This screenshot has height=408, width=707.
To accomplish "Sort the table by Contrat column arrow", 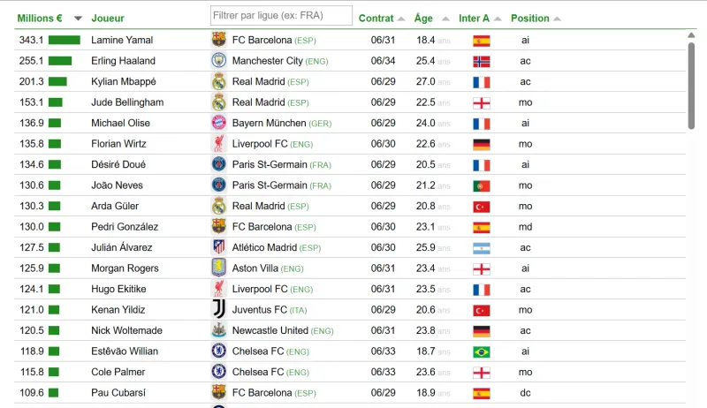I will pyautogui.click(x=401, y=19).
